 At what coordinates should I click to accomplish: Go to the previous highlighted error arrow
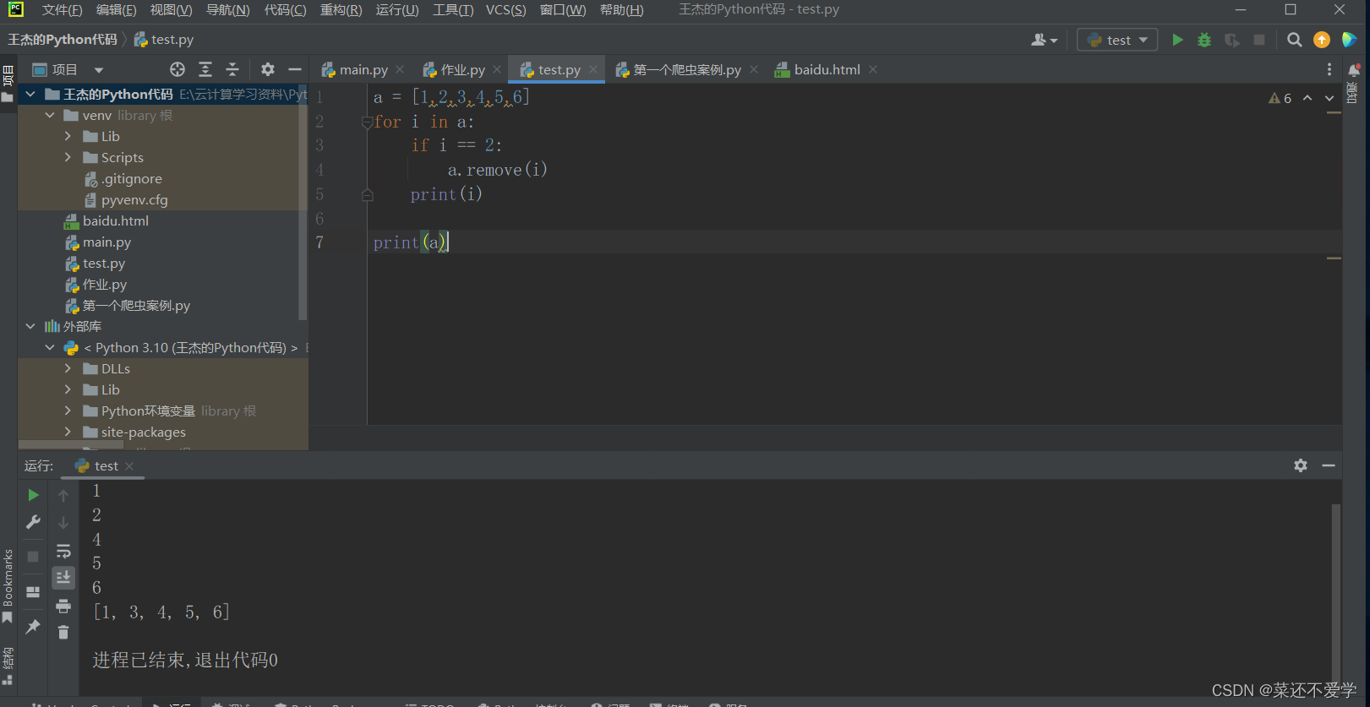pyautogui.click(x=1307, y=98)
